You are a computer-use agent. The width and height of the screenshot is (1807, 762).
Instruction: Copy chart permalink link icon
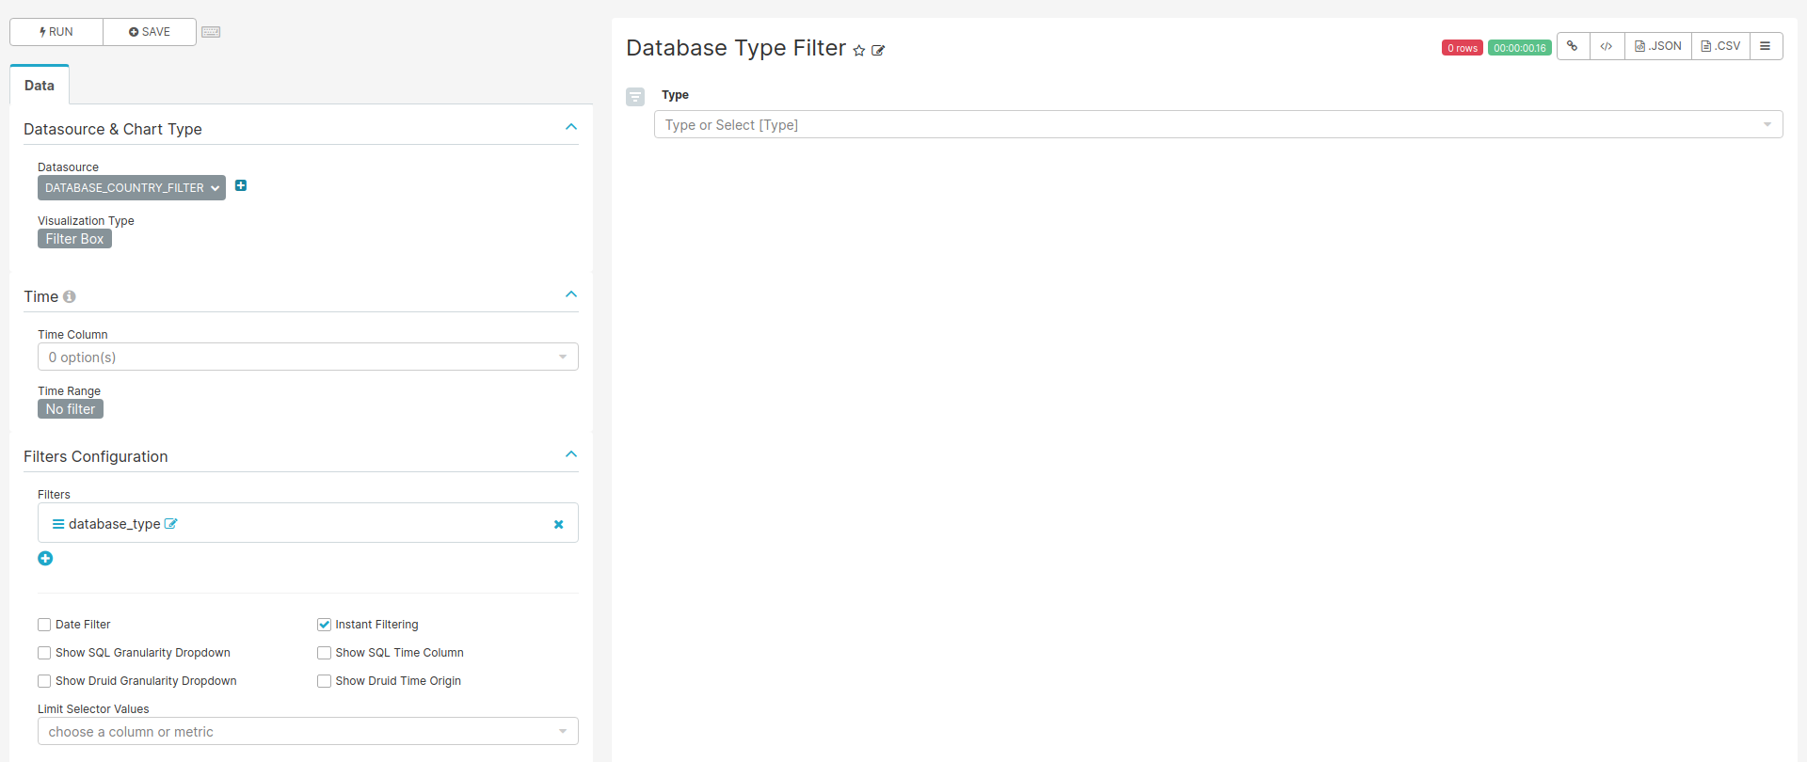(1573, 46)
